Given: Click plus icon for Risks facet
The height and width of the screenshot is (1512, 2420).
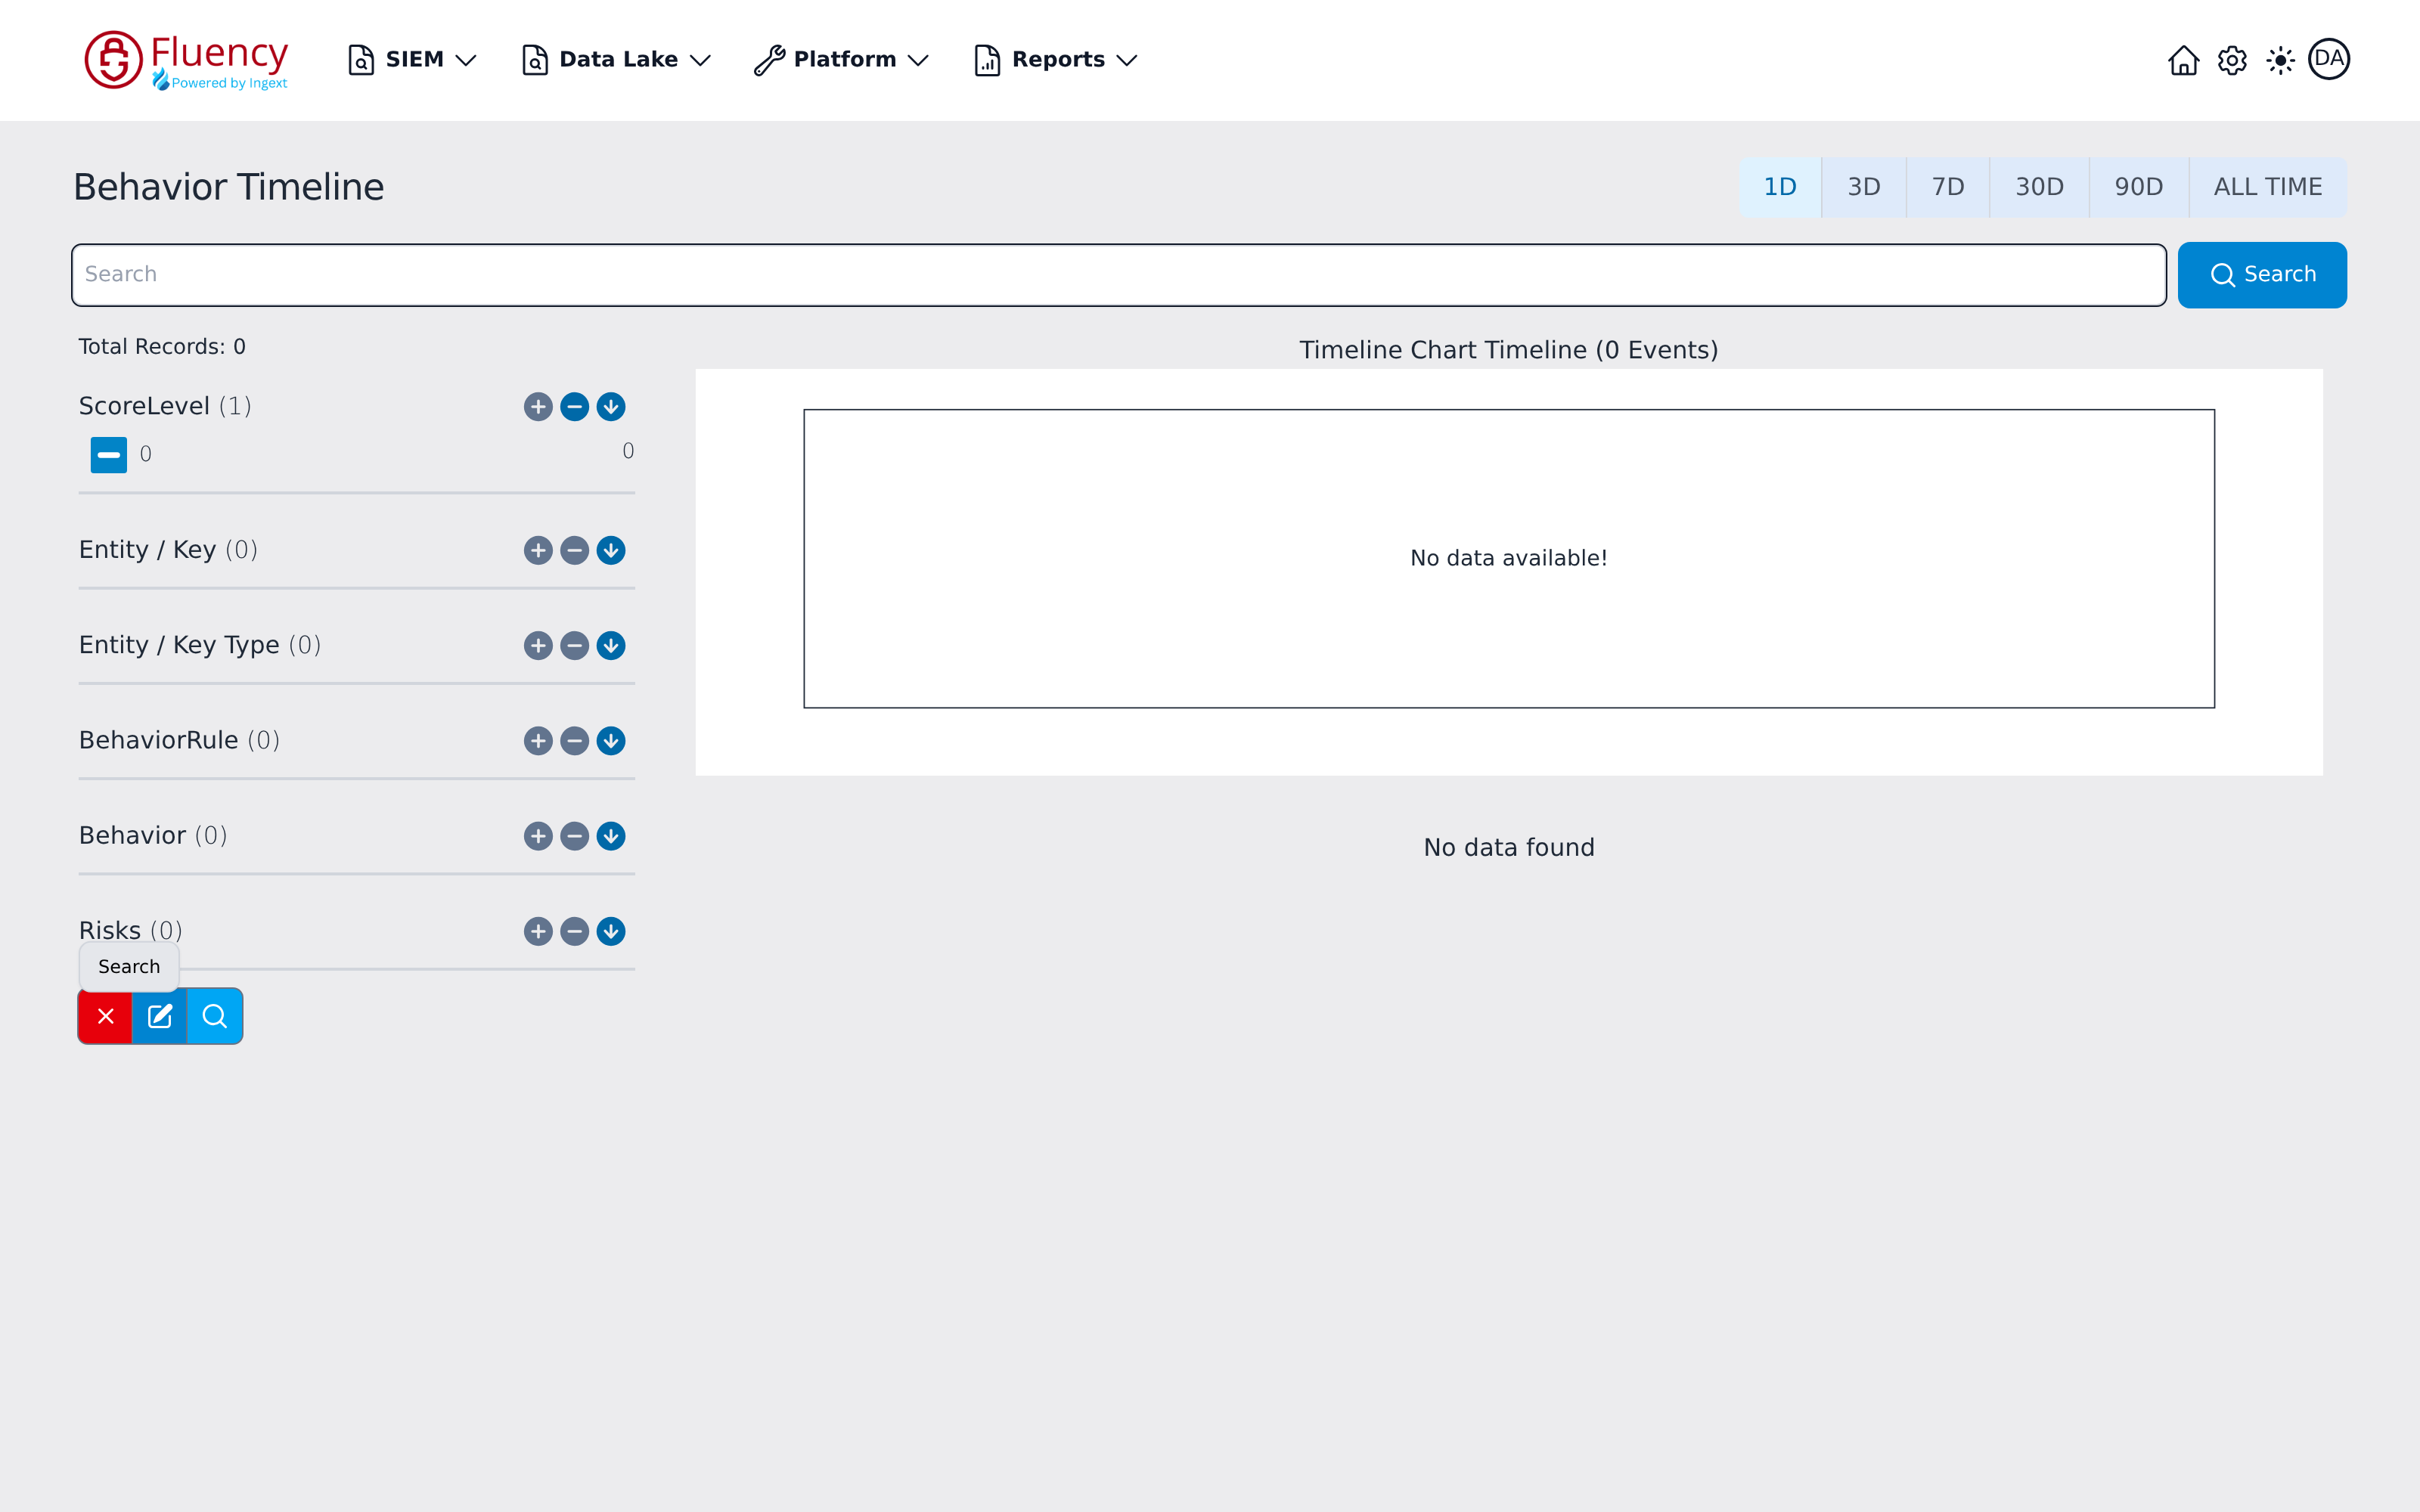Looking at the screenshot, I should point(538,932).
